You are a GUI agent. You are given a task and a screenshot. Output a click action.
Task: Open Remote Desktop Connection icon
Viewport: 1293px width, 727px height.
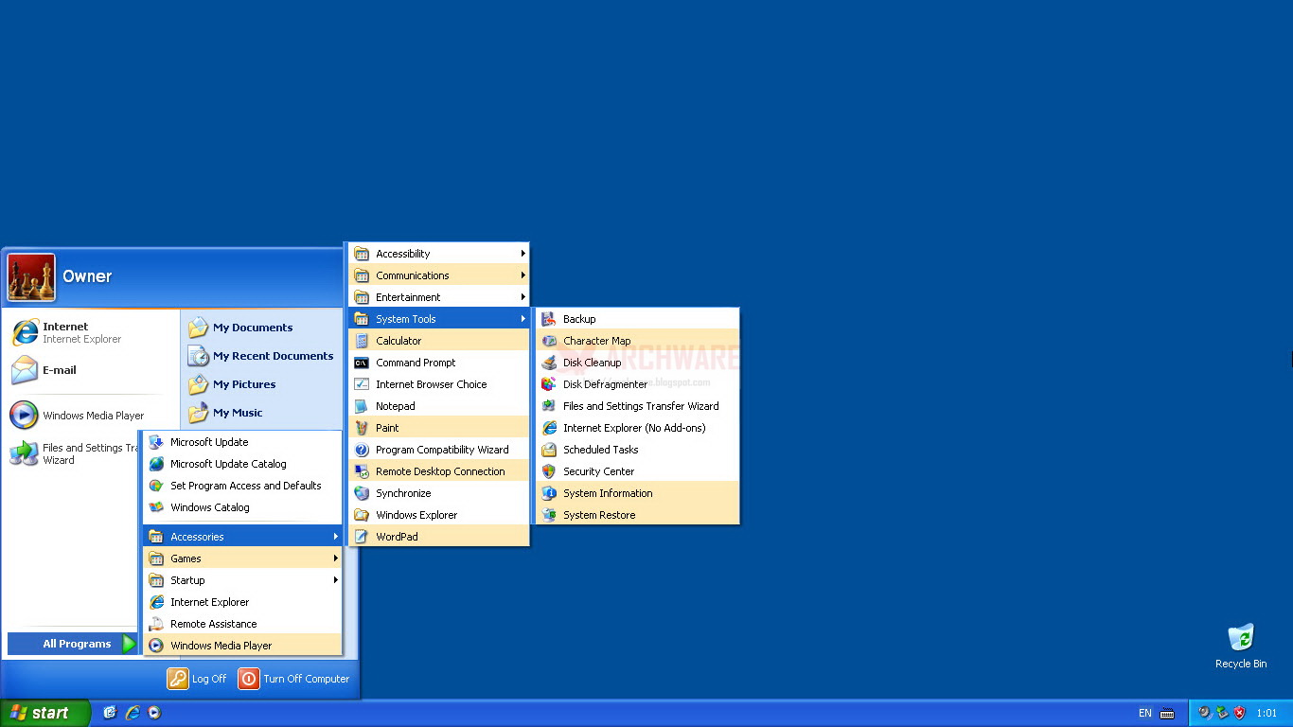click(362, 471)
